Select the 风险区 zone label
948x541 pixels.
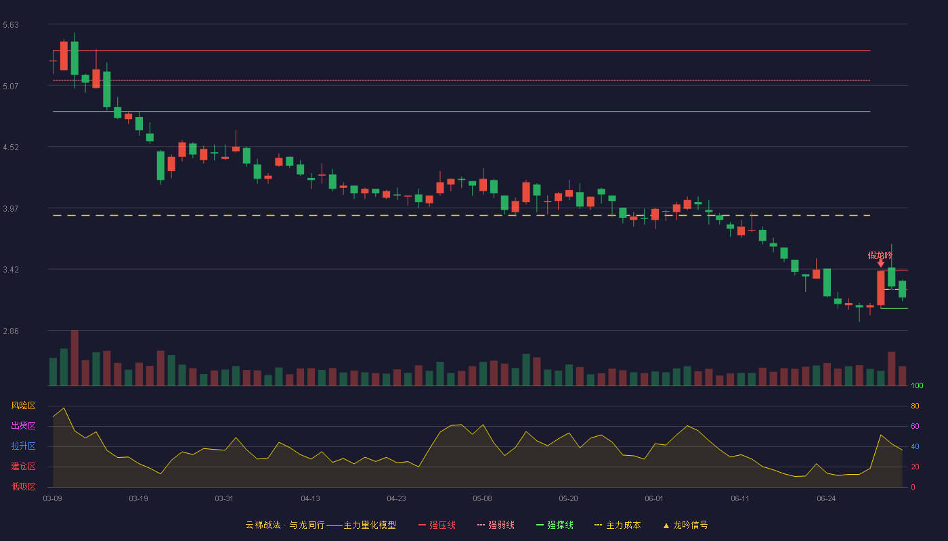23,406
